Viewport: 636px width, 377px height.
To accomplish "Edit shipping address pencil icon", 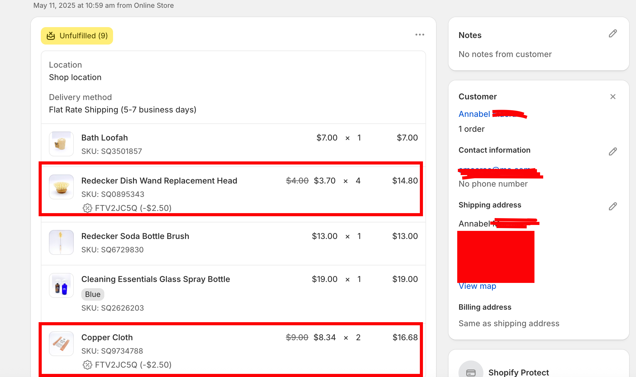I will tap(613, 207).
